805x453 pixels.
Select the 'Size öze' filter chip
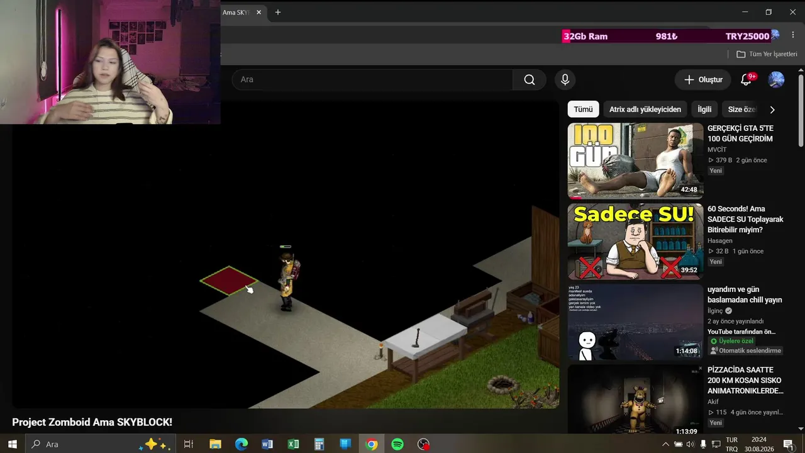741,109
